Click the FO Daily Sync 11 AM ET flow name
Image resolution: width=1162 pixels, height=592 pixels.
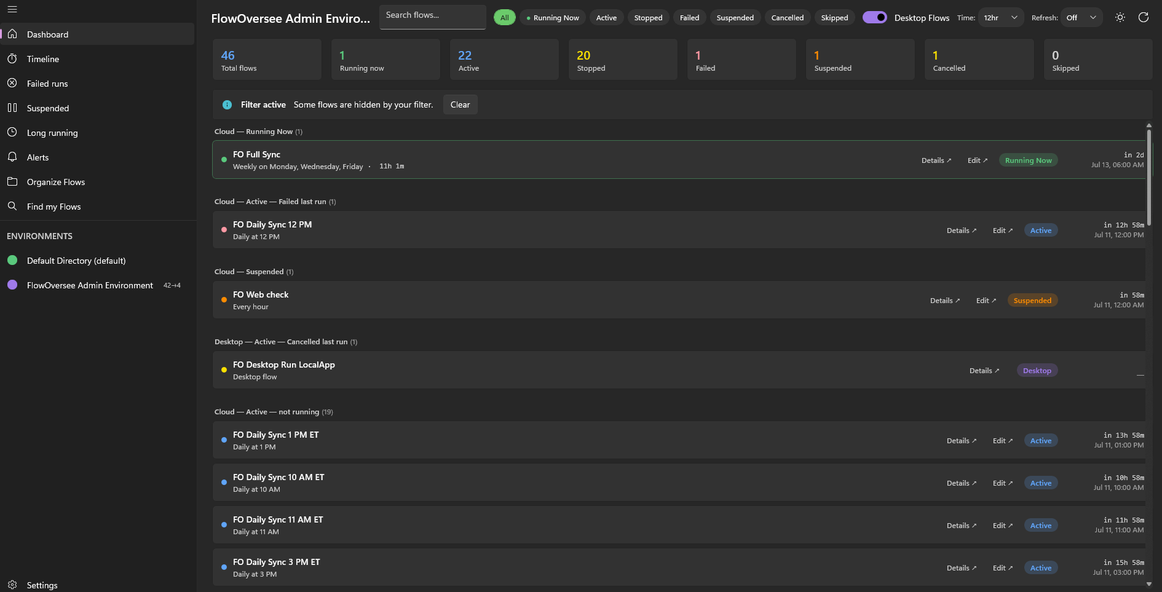[x=278, y=519]
